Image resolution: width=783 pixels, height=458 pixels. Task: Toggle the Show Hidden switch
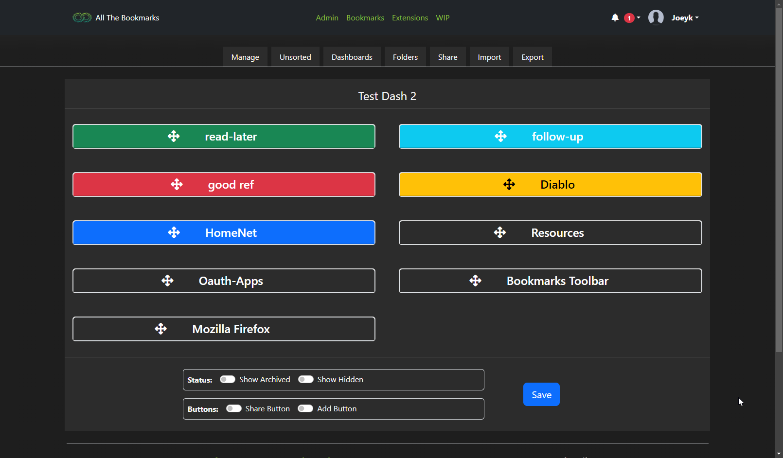coord(306,379)
